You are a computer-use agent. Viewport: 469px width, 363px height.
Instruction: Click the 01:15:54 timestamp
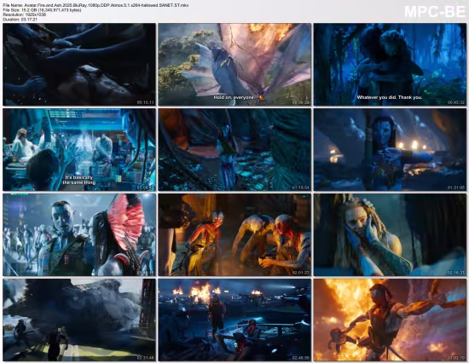click(x=301, y=187)
